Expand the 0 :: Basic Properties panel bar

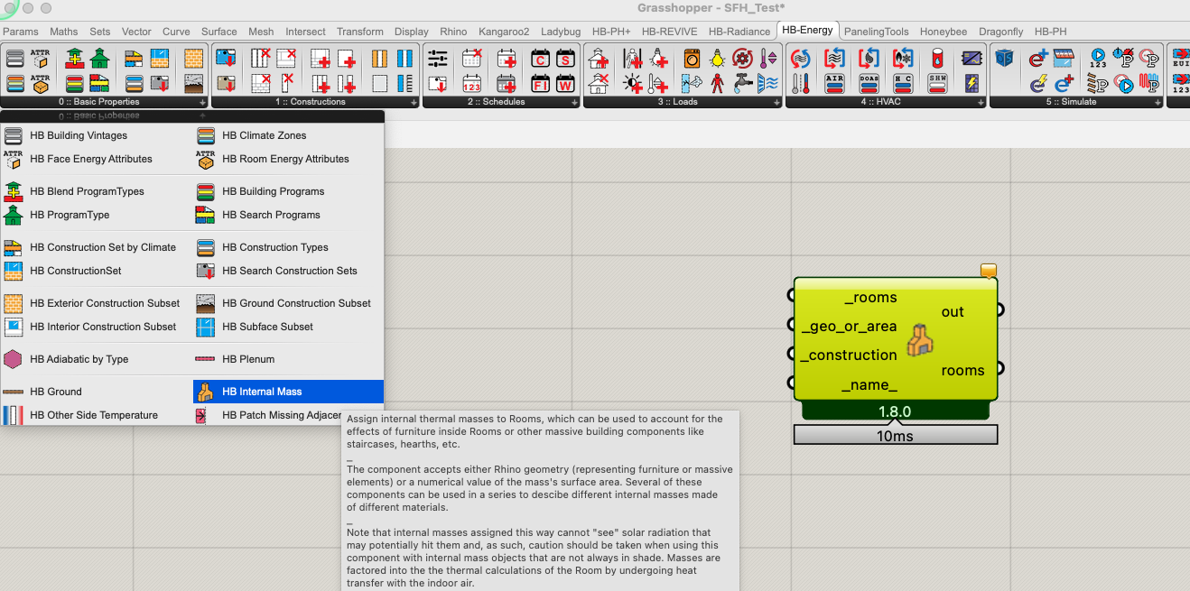(105, 102)
